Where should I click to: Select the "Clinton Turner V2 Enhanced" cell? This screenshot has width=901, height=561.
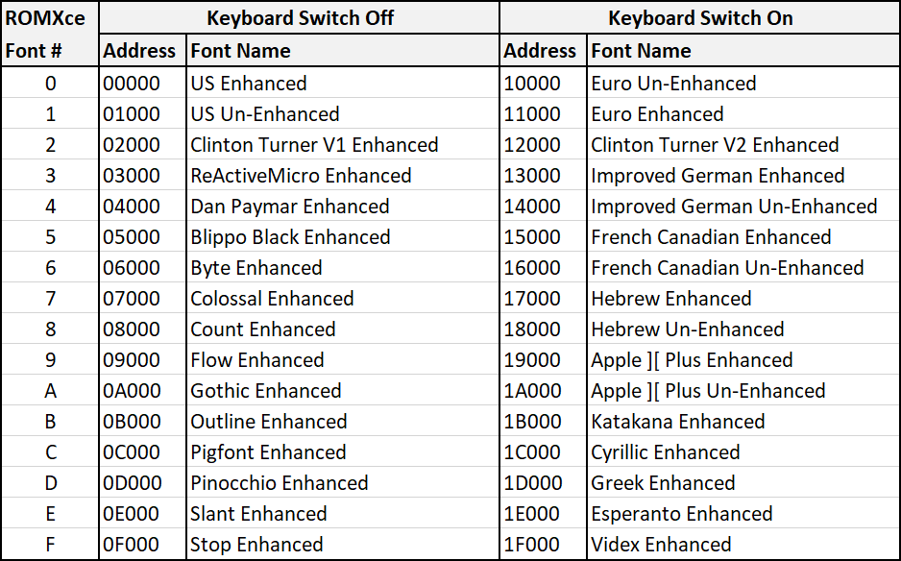click(x=715, y=145)
